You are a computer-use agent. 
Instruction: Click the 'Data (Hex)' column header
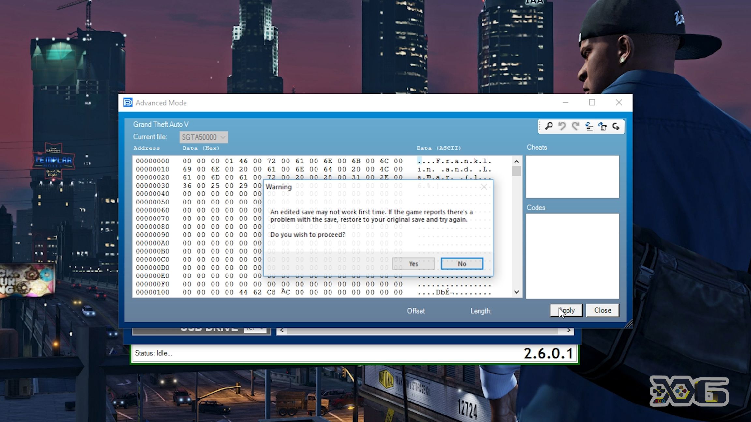(x=201, y=148)
